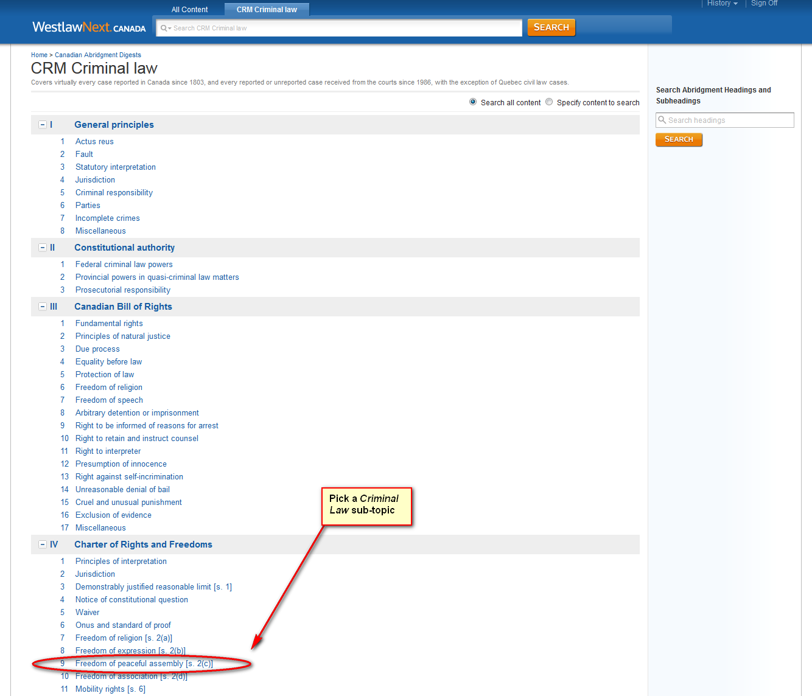Open the History dropdown menu
The width and height of the screenshot is (812, 696).
(722, 4)
